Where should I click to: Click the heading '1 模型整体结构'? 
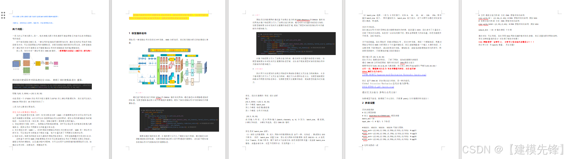coord(138,33)
